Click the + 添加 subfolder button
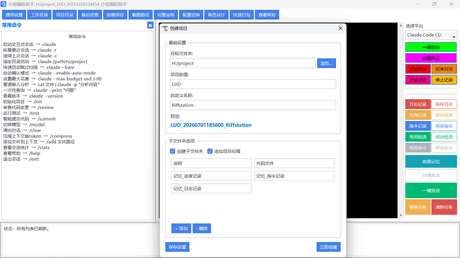Screen dimensions: 460x258 pos(181,229)
